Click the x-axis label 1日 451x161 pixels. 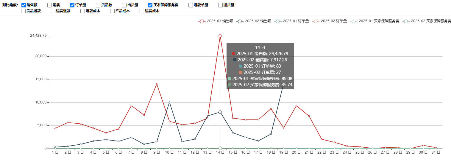tap(55, 152)
